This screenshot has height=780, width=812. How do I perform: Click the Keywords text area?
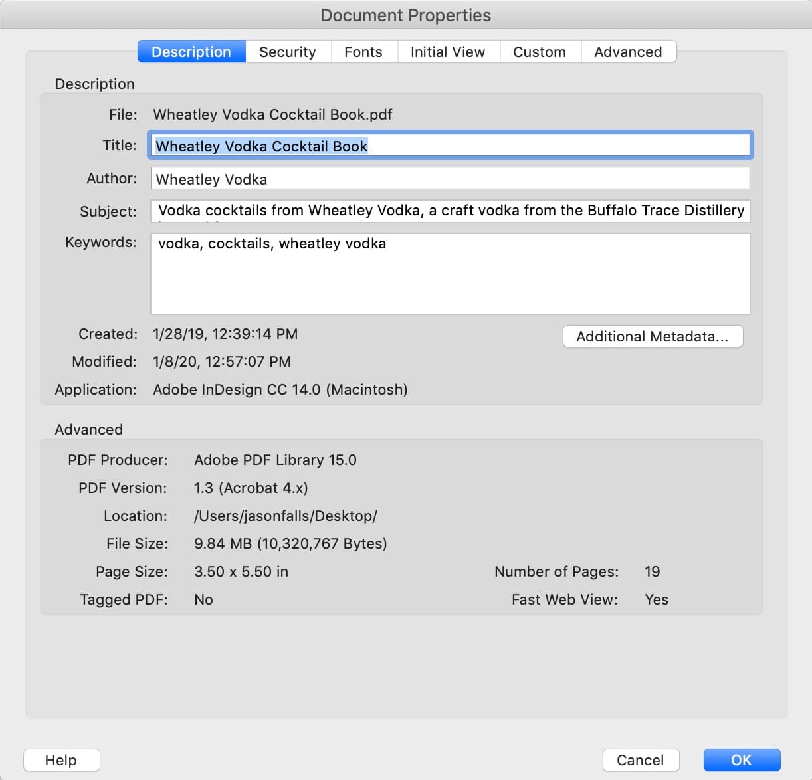click(x=451, y=273)
